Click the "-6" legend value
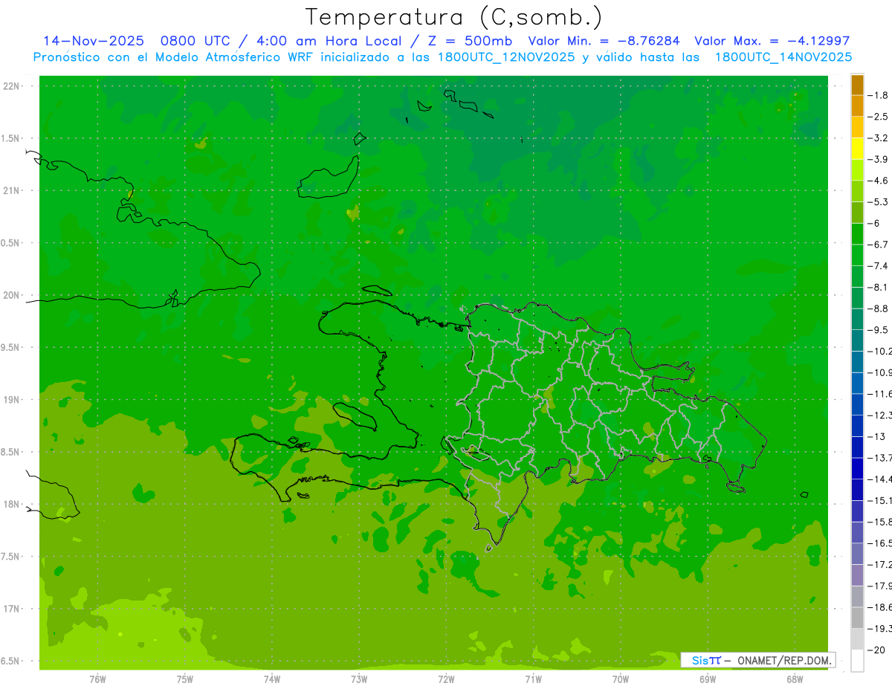 876,223
